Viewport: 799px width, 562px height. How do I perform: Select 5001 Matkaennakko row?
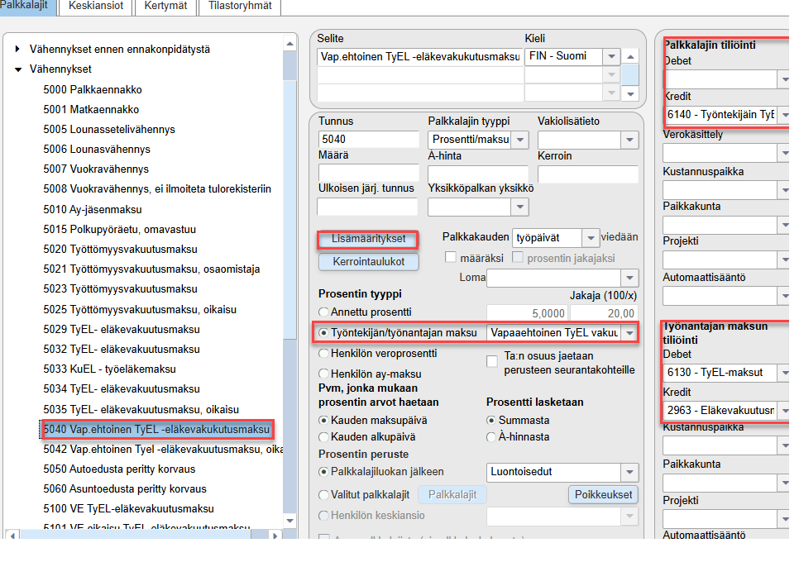91,109
